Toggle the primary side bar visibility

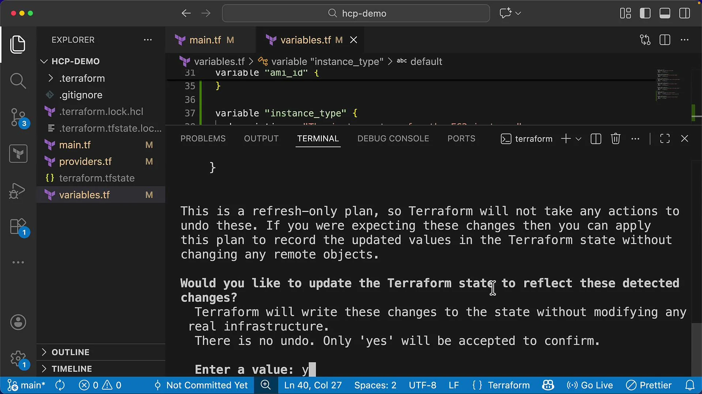[645, 13]
